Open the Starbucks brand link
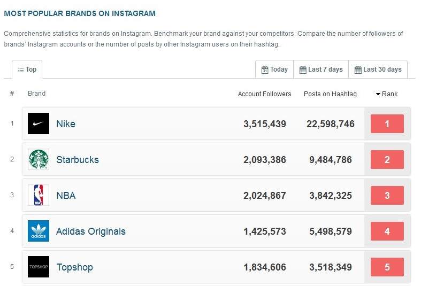Screen dimensions: 421x286 (78, 160)
